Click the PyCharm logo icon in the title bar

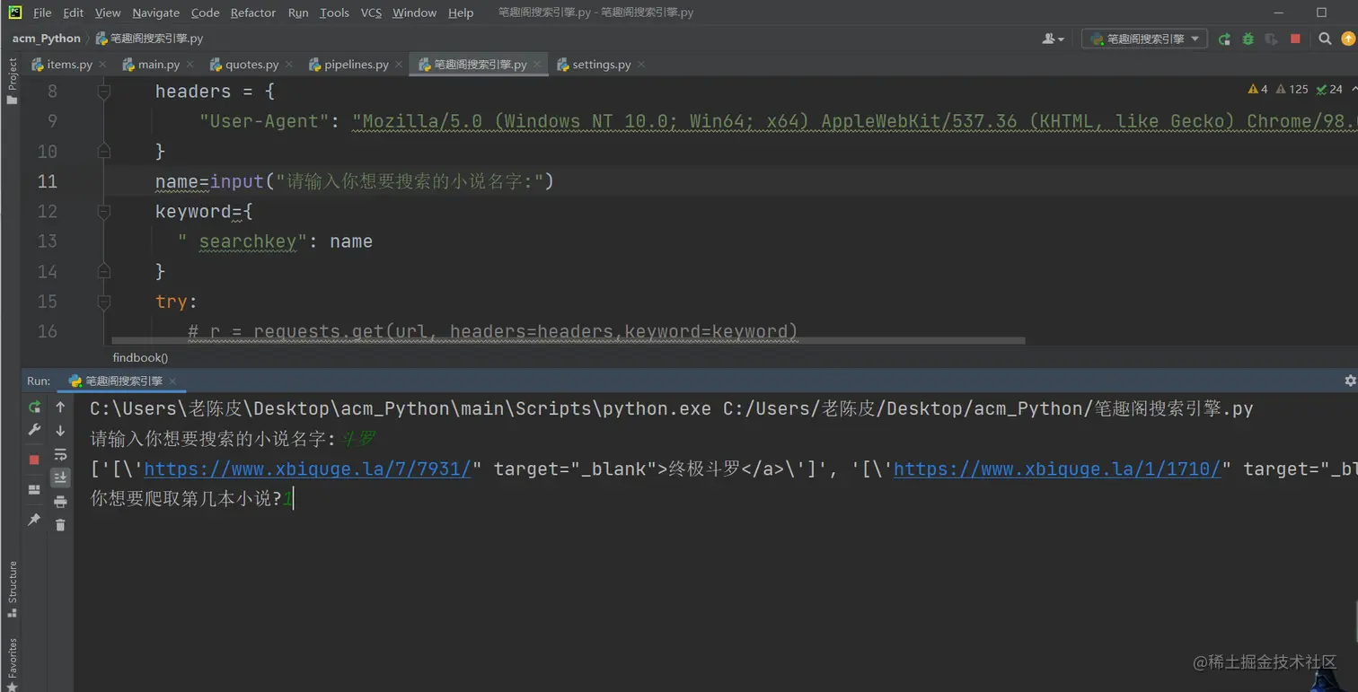14,12
